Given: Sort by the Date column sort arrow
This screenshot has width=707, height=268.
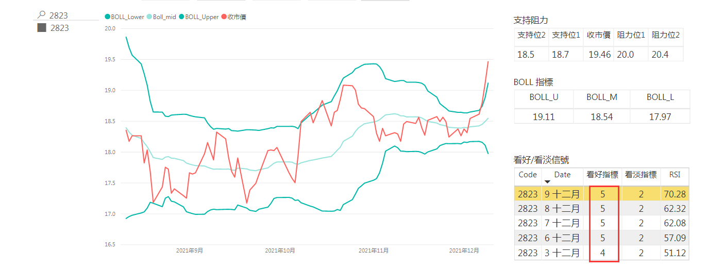Looking at the screenshot, I should coord(548,182).
